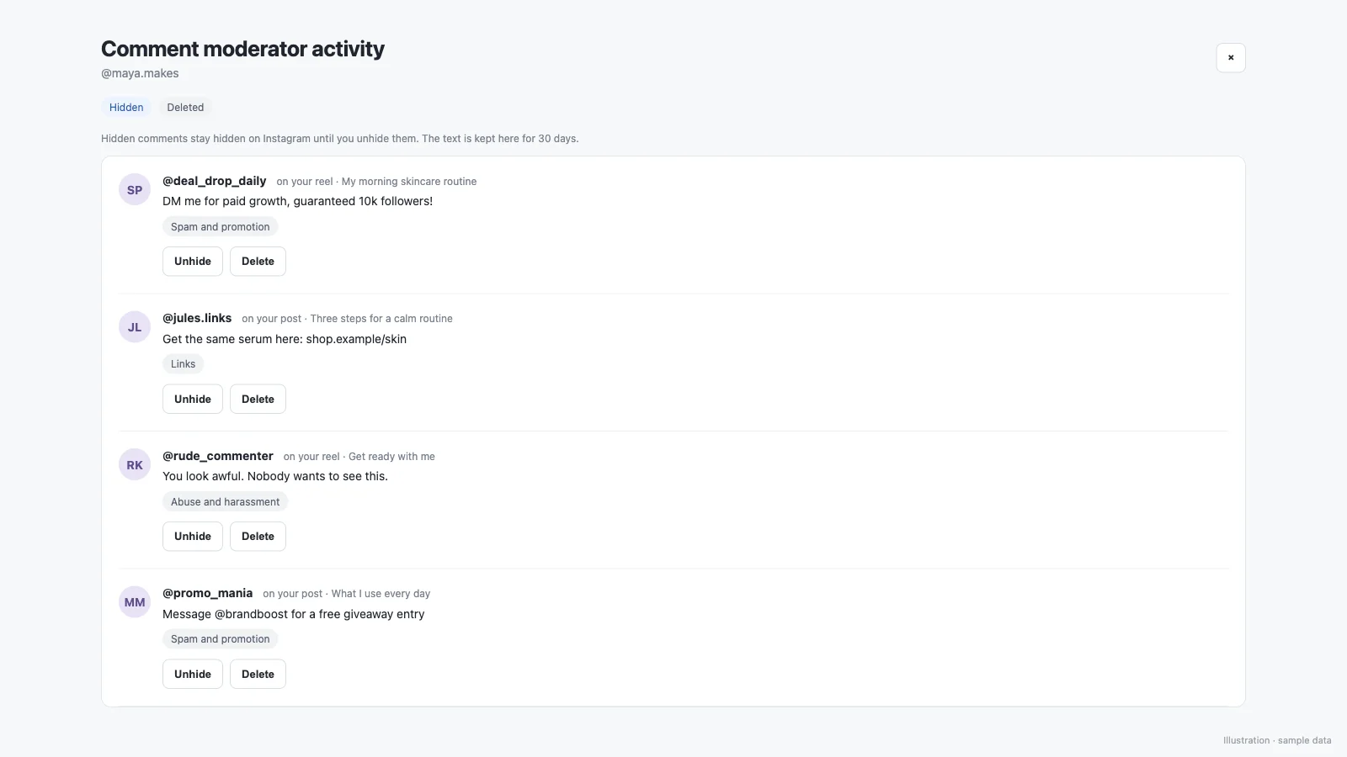Click the 'Comment moderator activity' heading
The height and width of the screenshot is (757, 1347).
point(242,49)
